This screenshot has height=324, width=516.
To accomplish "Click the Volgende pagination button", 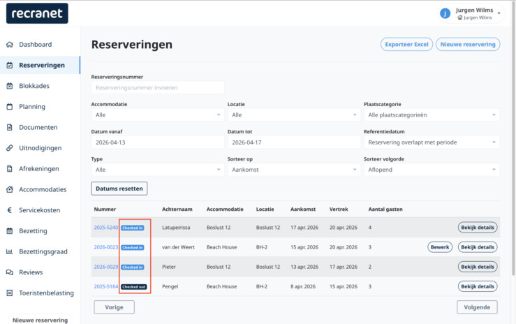I will (477, 307).
